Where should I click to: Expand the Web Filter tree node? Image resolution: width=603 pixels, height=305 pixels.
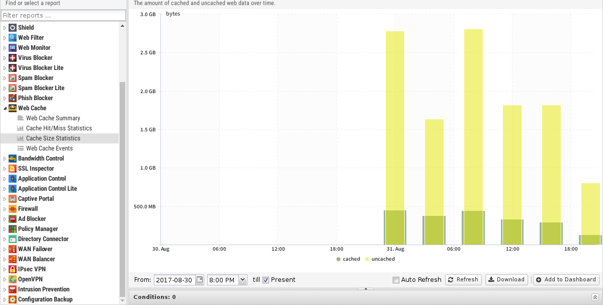tap(5, 38)
